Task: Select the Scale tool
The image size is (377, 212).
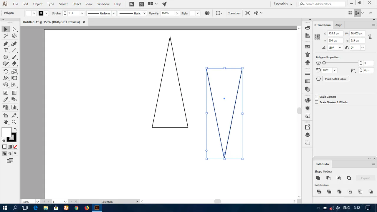Action: [x=14, y=72]
